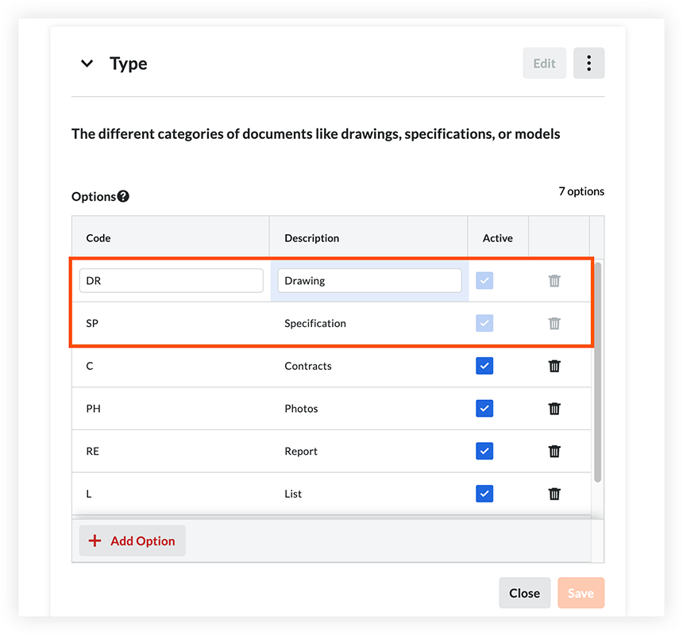The image size is (683, 635).
Task: Uncheck Active for Photos row
Action: [484, 409]
